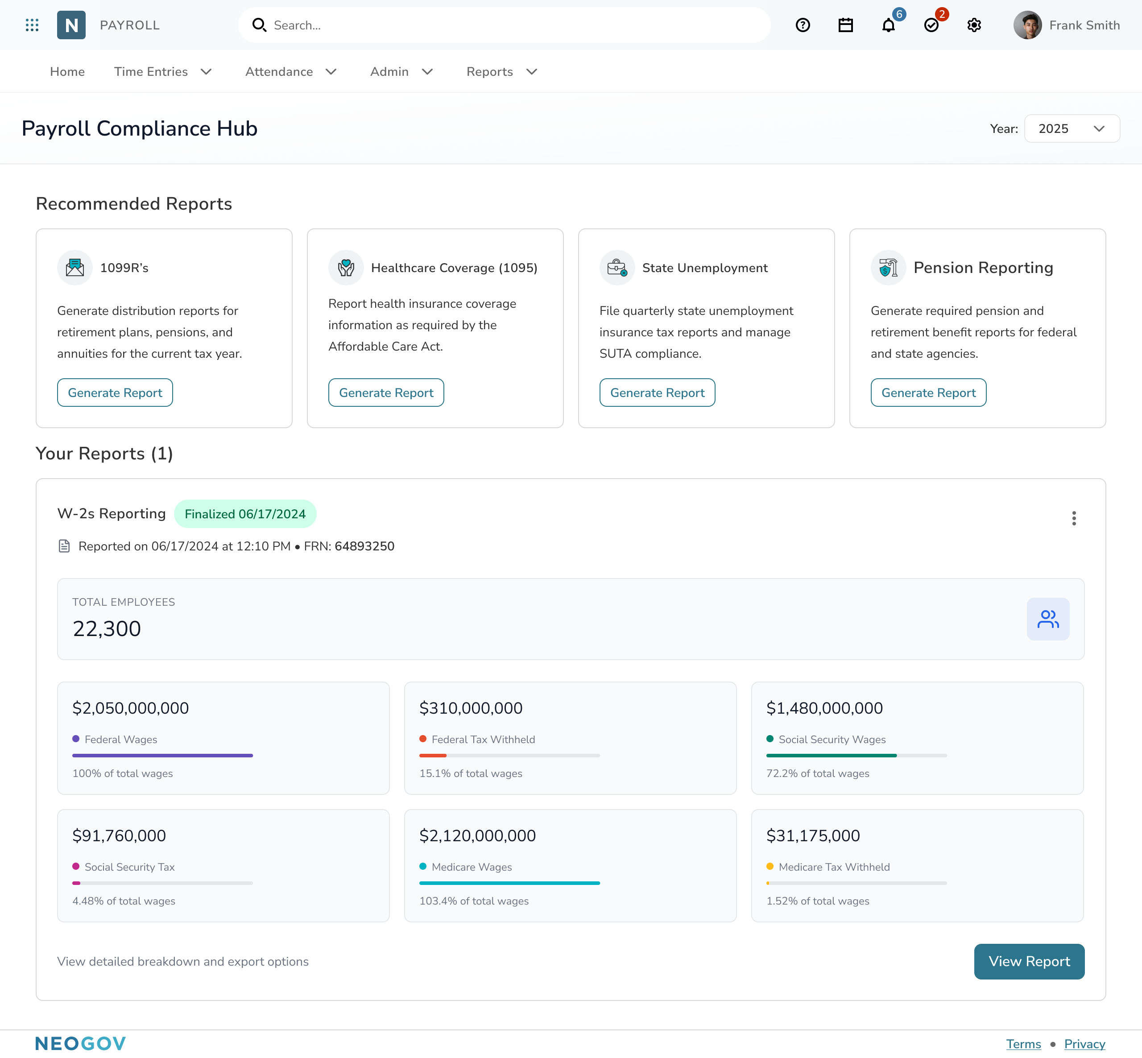1142x1058 pixels.
Task: Change the Year using the 2025 dropdown
Action: pyautogui.click(x=1072, y=128)
